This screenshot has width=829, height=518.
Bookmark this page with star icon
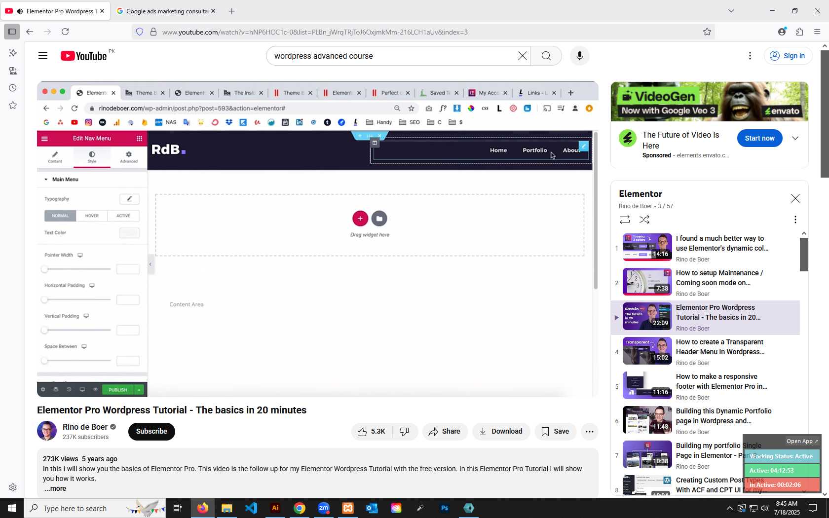click(x=707, y=32)
